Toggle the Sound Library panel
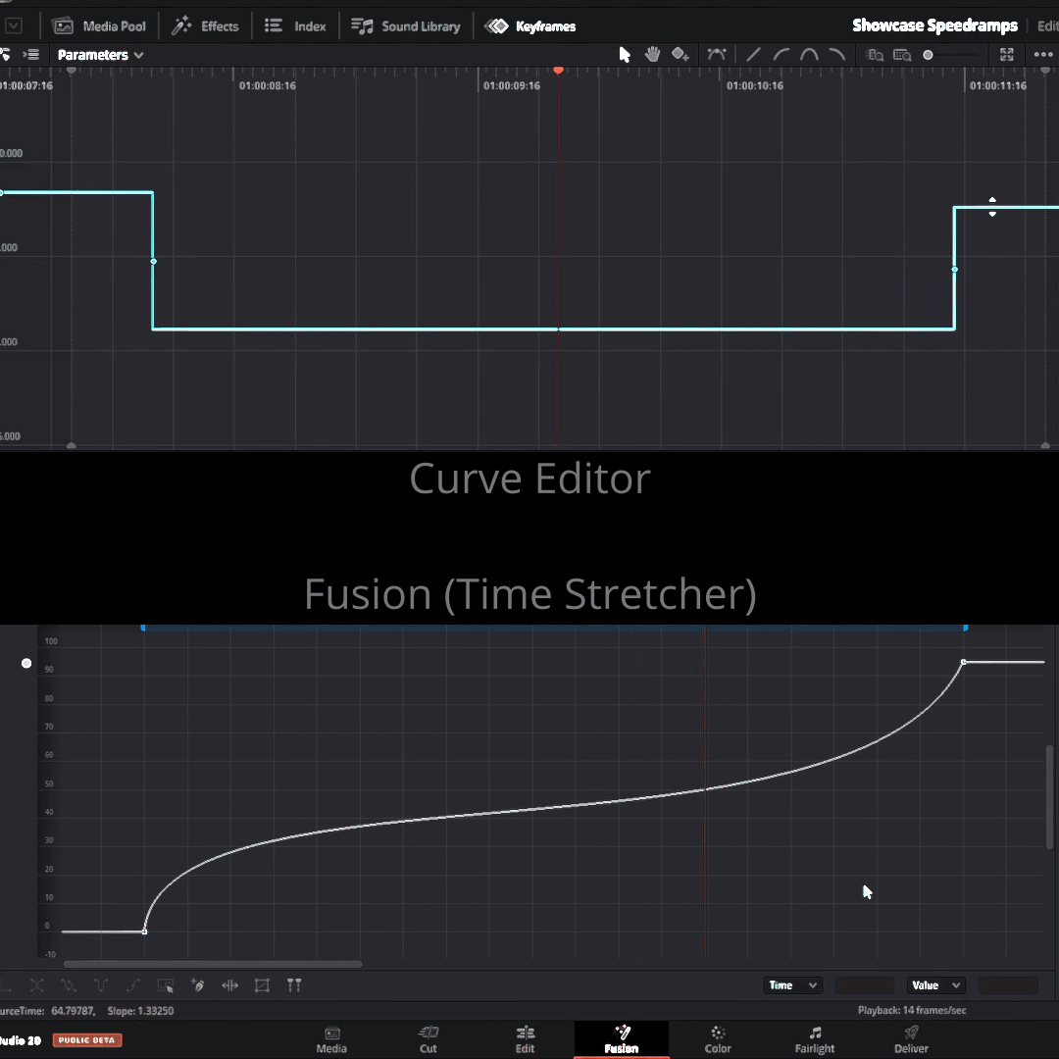This screenshot has height=1059, width=1059. coord(406,26)
